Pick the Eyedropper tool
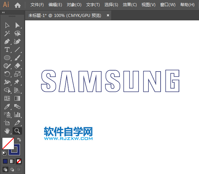This screenshot has height=174, width=199. click(x=7, y=107)
